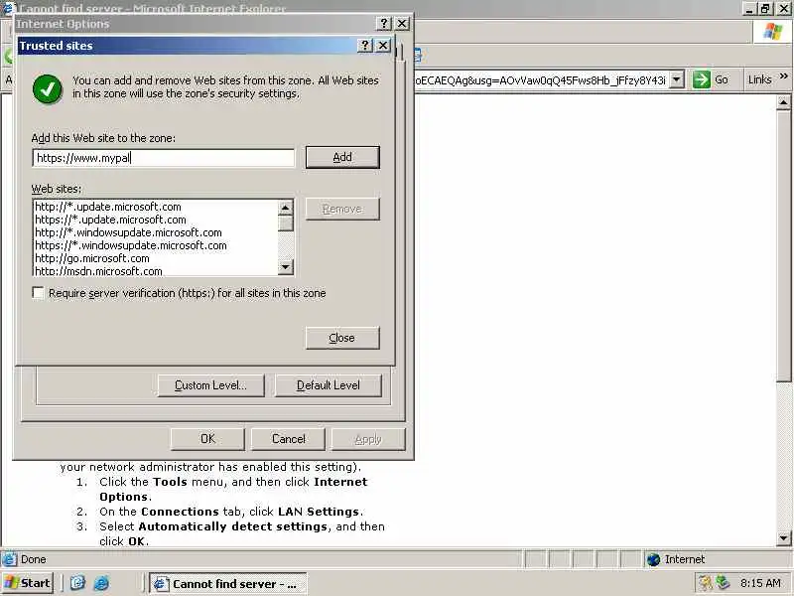Screen dimensions: 794x596
Task: Restore down the Internet Explorer window
Action: [765, 8]
